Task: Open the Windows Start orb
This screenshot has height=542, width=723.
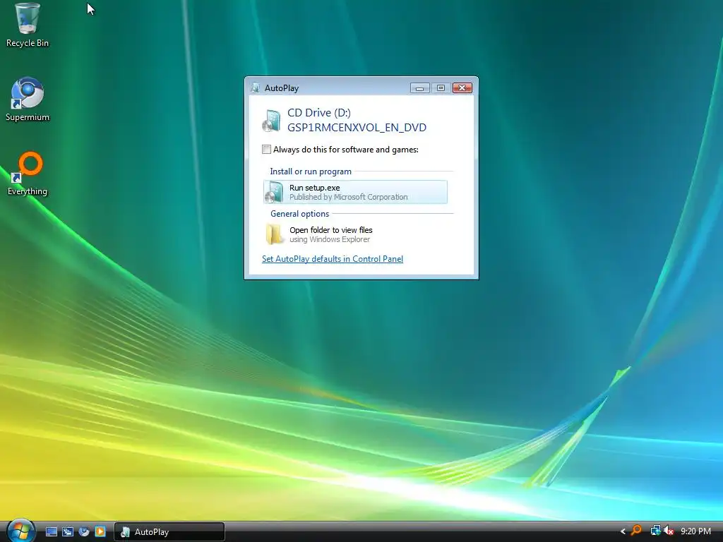Action: coord(20,531)
